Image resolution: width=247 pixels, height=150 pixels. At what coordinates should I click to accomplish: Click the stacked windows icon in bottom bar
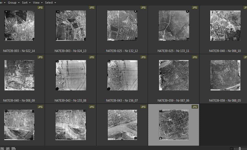14,148
